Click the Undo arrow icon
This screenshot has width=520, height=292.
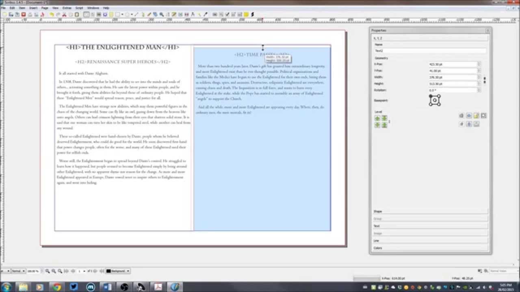(x=52, y=14)
